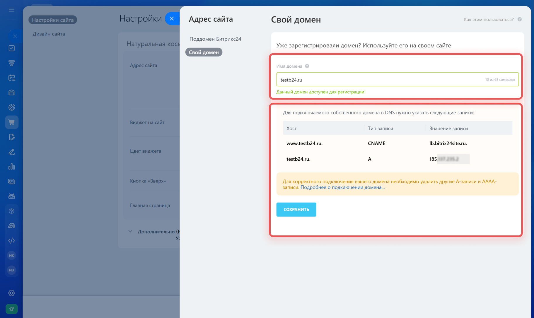This screenshot has height=318, width=534.
Task: Open the bar chart analytics icon
Action: [x=12, y=167]
